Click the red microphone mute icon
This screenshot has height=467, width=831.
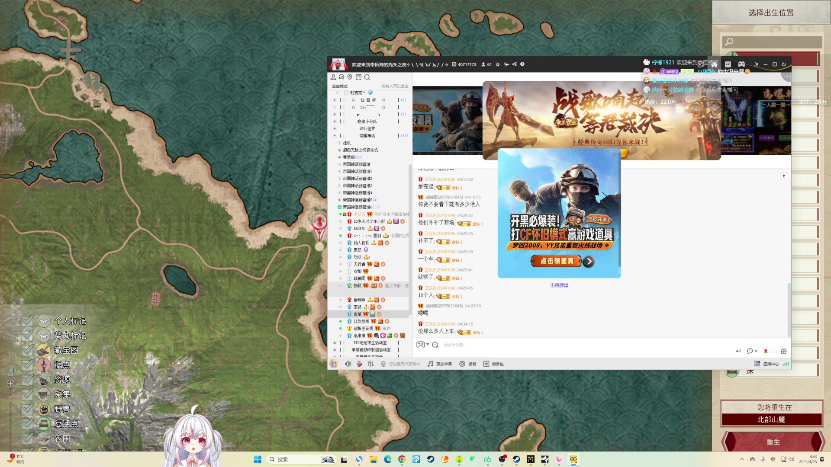[x=359, y=364]
